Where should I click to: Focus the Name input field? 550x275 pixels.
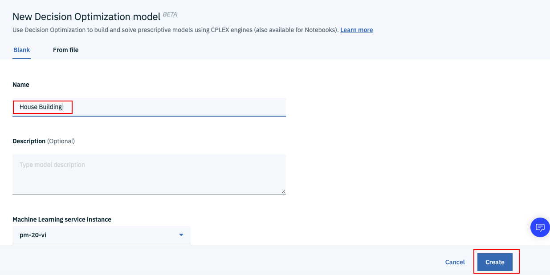[178, 107]
